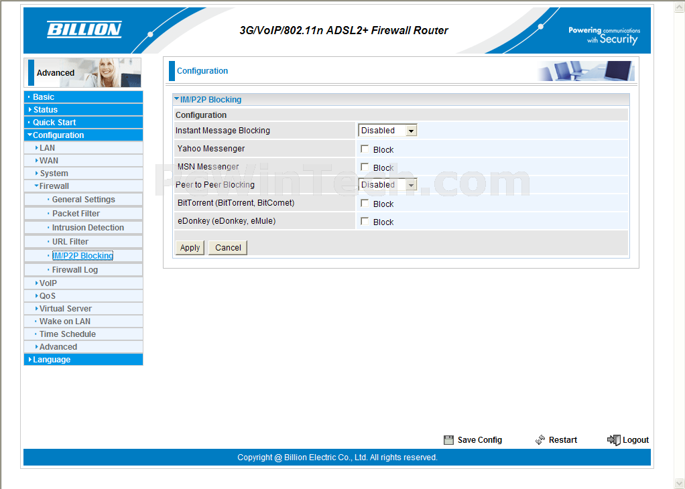
Task: Open the Basic menu item
Action: [x=83, y=97]
